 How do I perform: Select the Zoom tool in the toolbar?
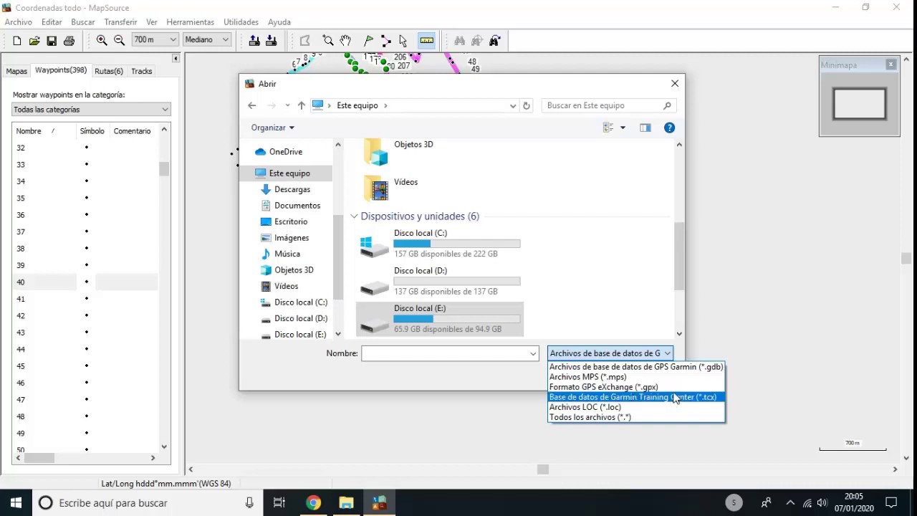click(x=328, y=41)
